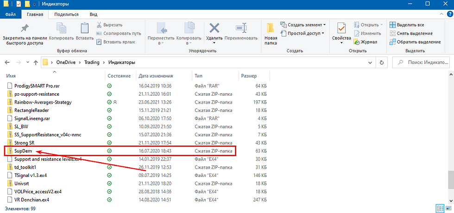
Task: Open the Файл menu tab
Action: (x=10, y=14)
